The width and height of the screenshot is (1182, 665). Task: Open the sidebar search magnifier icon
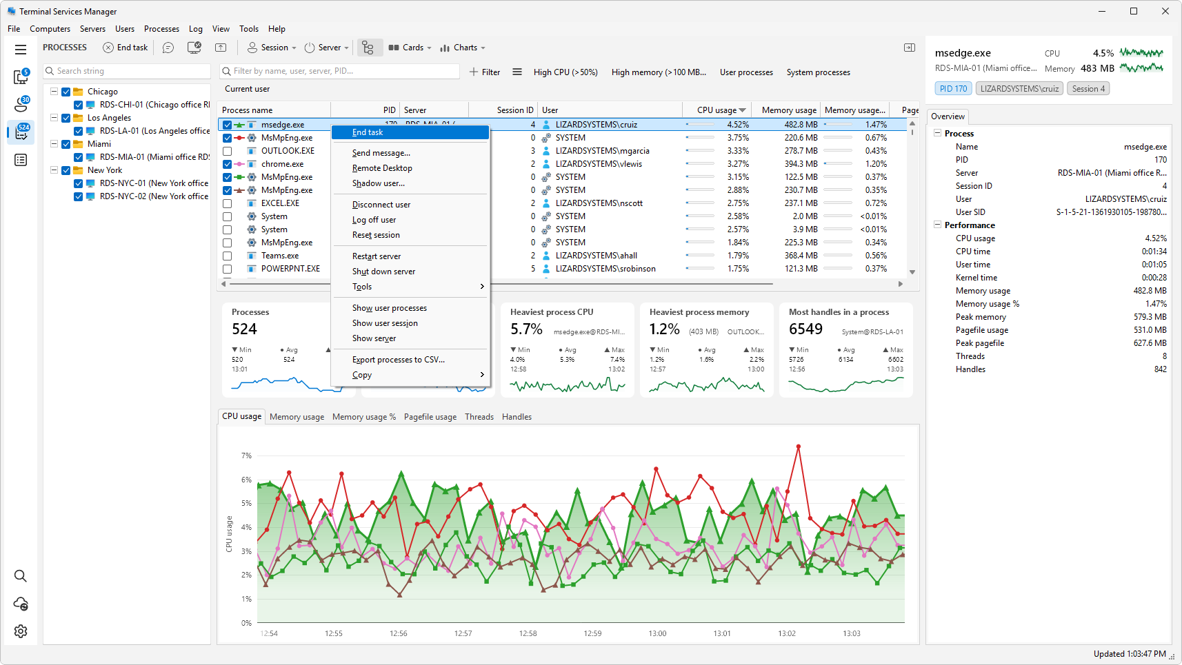click(21, 576)
